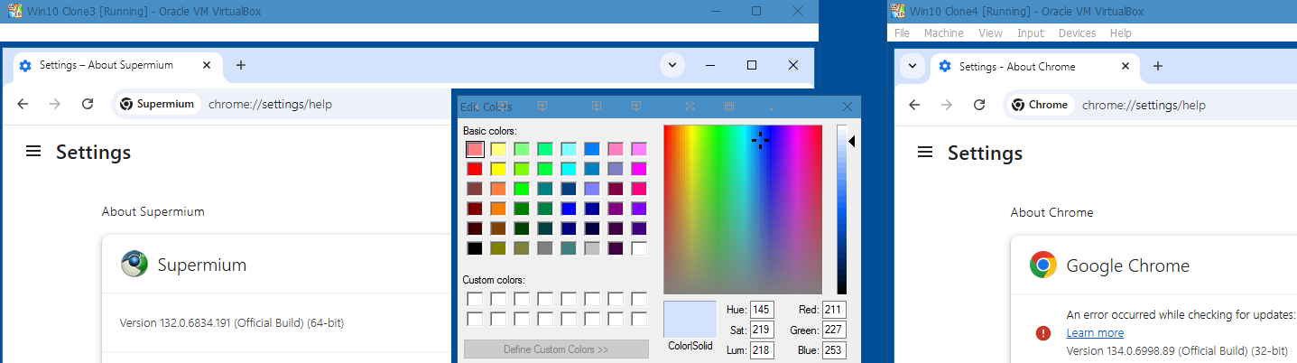1297x363 pixels.
Task: Click the Hue value field
Action: pos(762,310)
